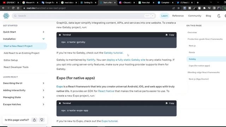
Task: Click the address bar URL react.dev
Action: click(46, 8)
